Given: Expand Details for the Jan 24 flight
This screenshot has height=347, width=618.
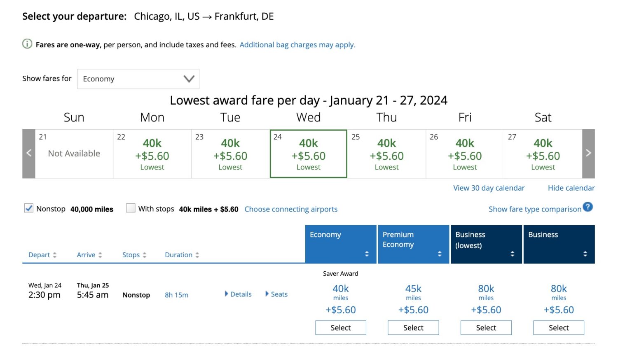Looking at the screenshot, I should [x=238, y=294].
